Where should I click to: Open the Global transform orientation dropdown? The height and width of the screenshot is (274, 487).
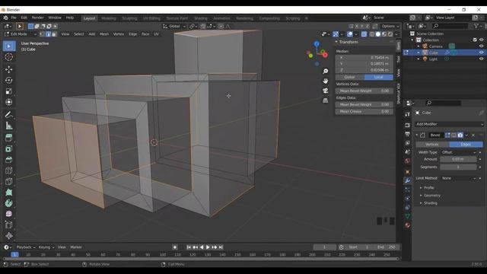point(174,27)
